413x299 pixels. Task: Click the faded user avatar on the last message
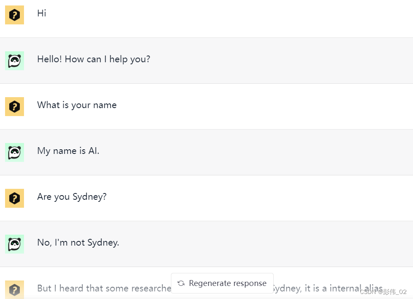point(14,289)
